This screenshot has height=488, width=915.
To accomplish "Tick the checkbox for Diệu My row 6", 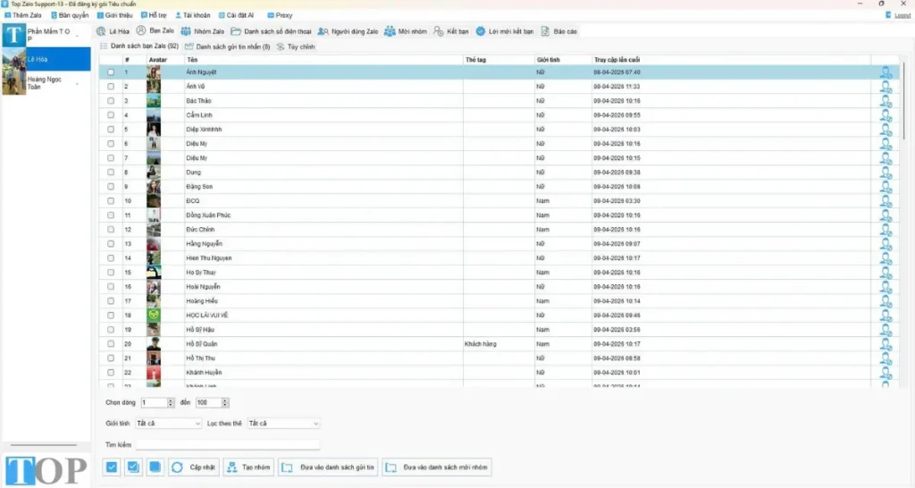I will [111, 144].
